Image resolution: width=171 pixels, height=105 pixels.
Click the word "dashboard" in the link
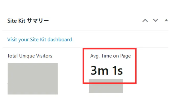[x=59, y=40]
